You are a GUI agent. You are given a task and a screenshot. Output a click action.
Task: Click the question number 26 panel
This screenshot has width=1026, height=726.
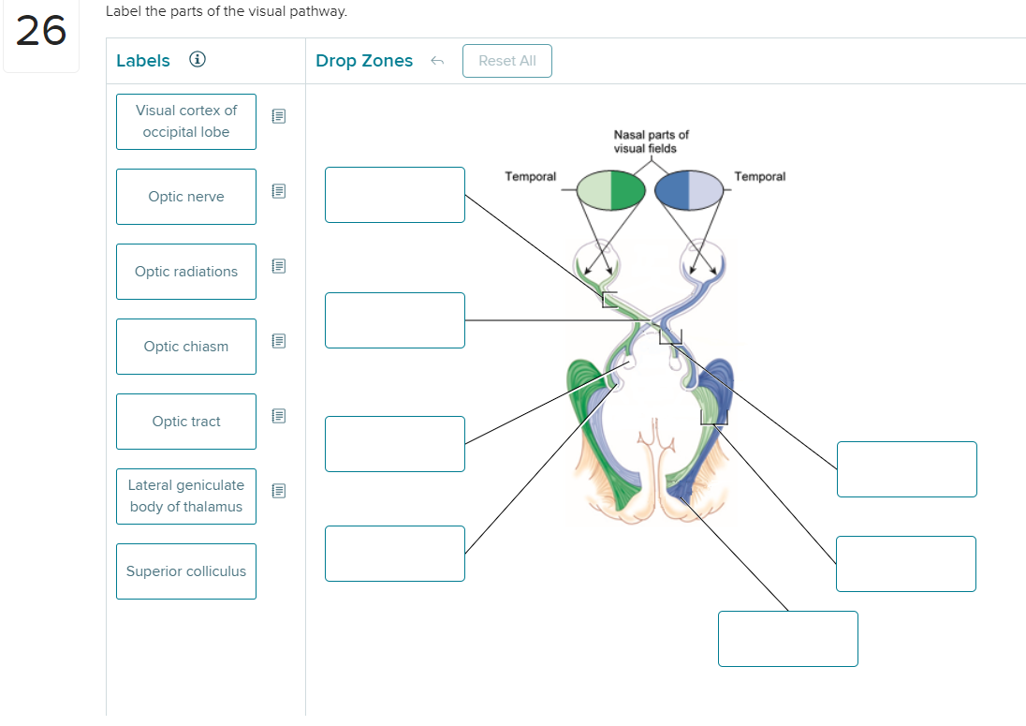click(41, 35)
